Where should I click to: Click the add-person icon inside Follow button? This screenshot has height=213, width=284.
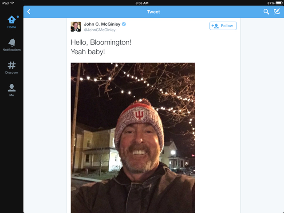[x=215, y=26]
